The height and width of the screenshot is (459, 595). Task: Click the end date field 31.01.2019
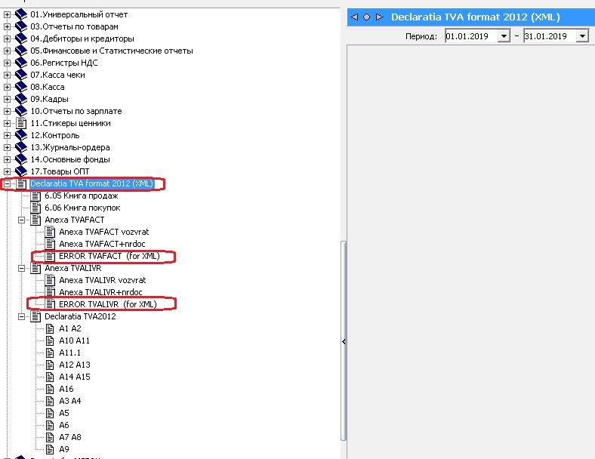(550, 36)
